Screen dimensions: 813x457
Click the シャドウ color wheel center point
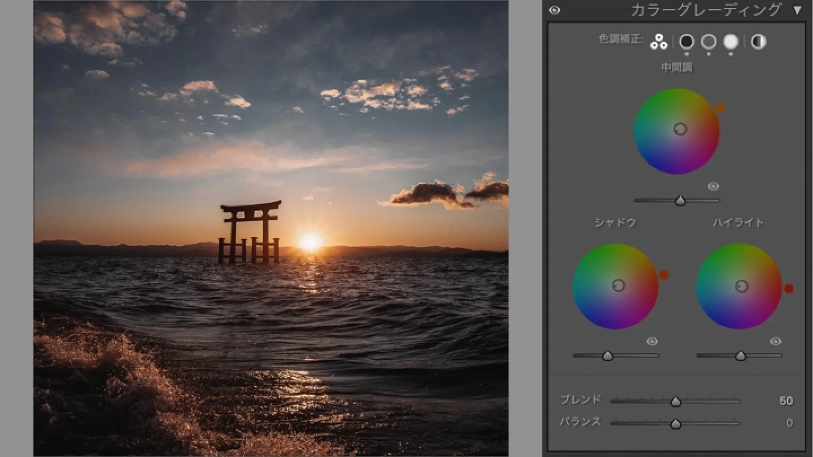tap(618, 285)
